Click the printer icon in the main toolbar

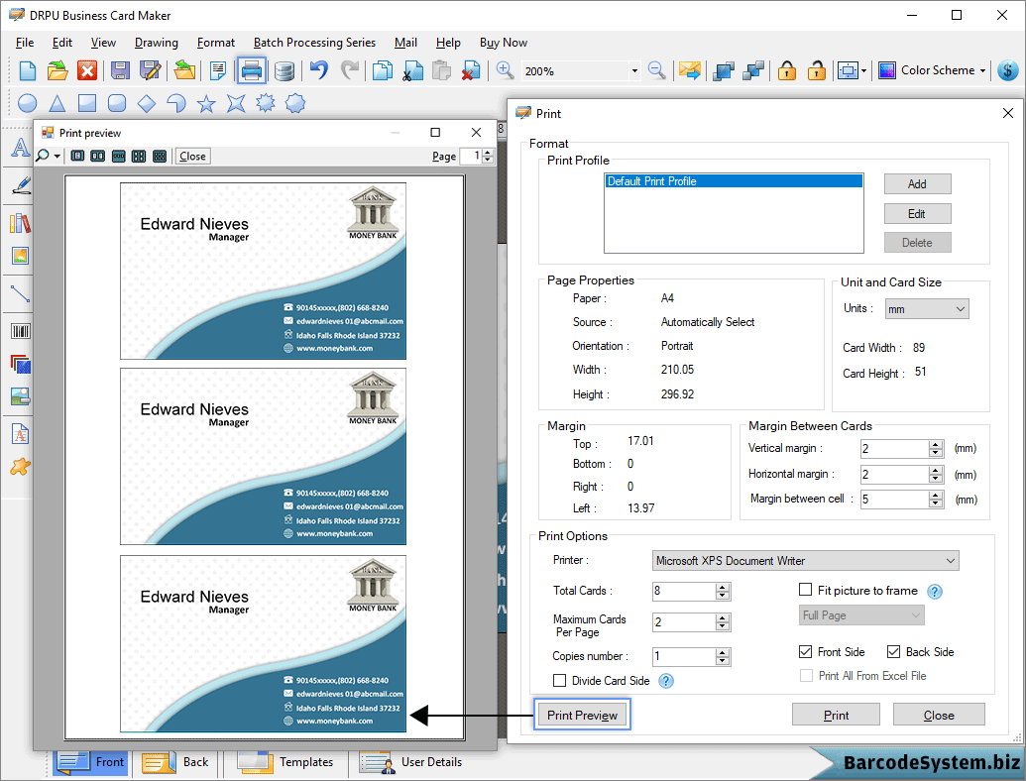(x=251, y=70)
